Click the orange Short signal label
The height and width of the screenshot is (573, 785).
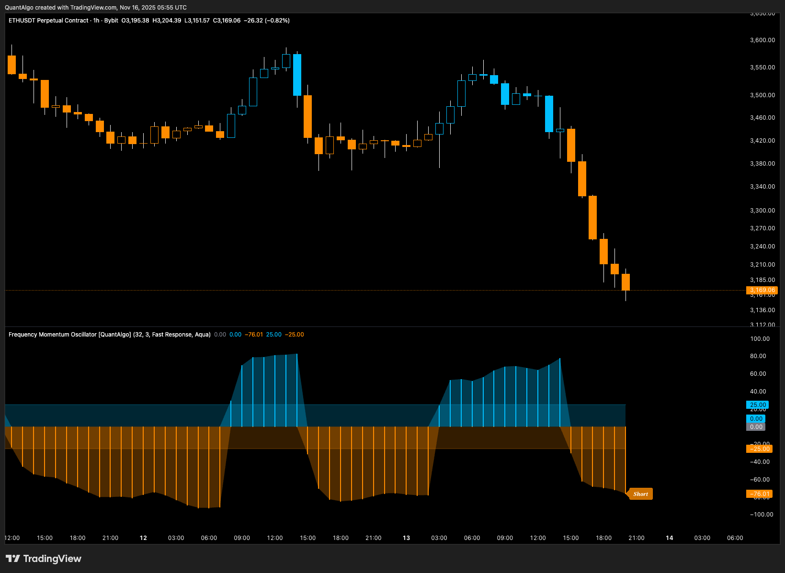pyautogui.click(x=640, y=494)
